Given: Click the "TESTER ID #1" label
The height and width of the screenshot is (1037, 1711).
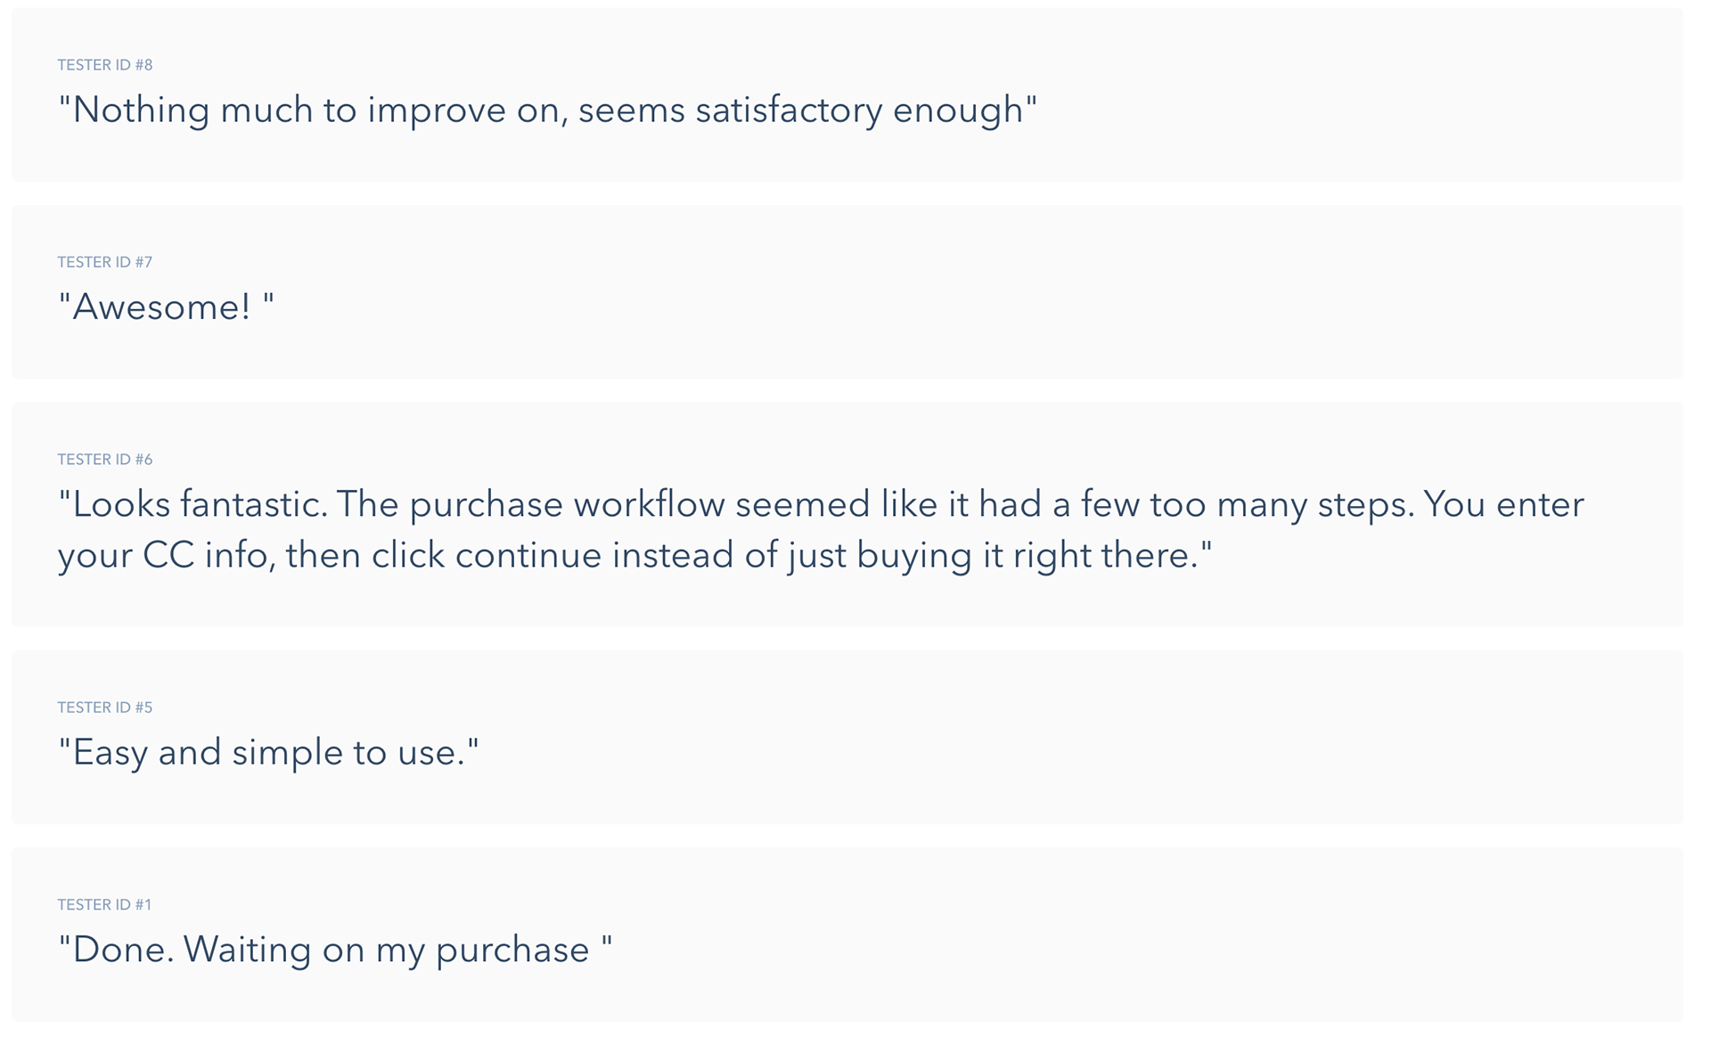Looking at the screenshot, I should coord(104,905).
